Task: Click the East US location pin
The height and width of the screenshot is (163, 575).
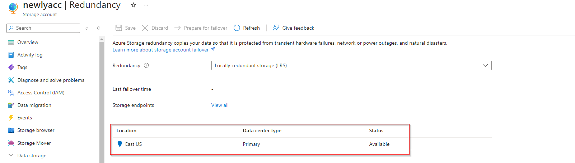Action: coord(120,144)
